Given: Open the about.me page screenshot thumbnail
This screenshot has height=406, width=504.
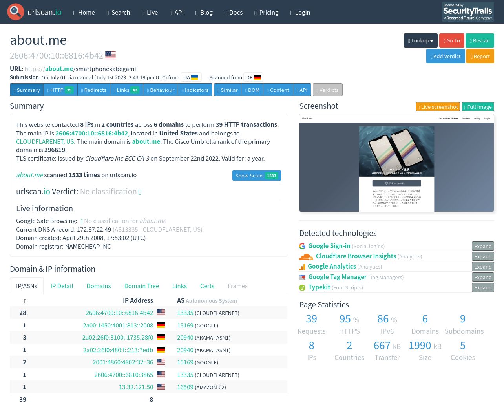Looking at the screenshot, I should (396, 163).
